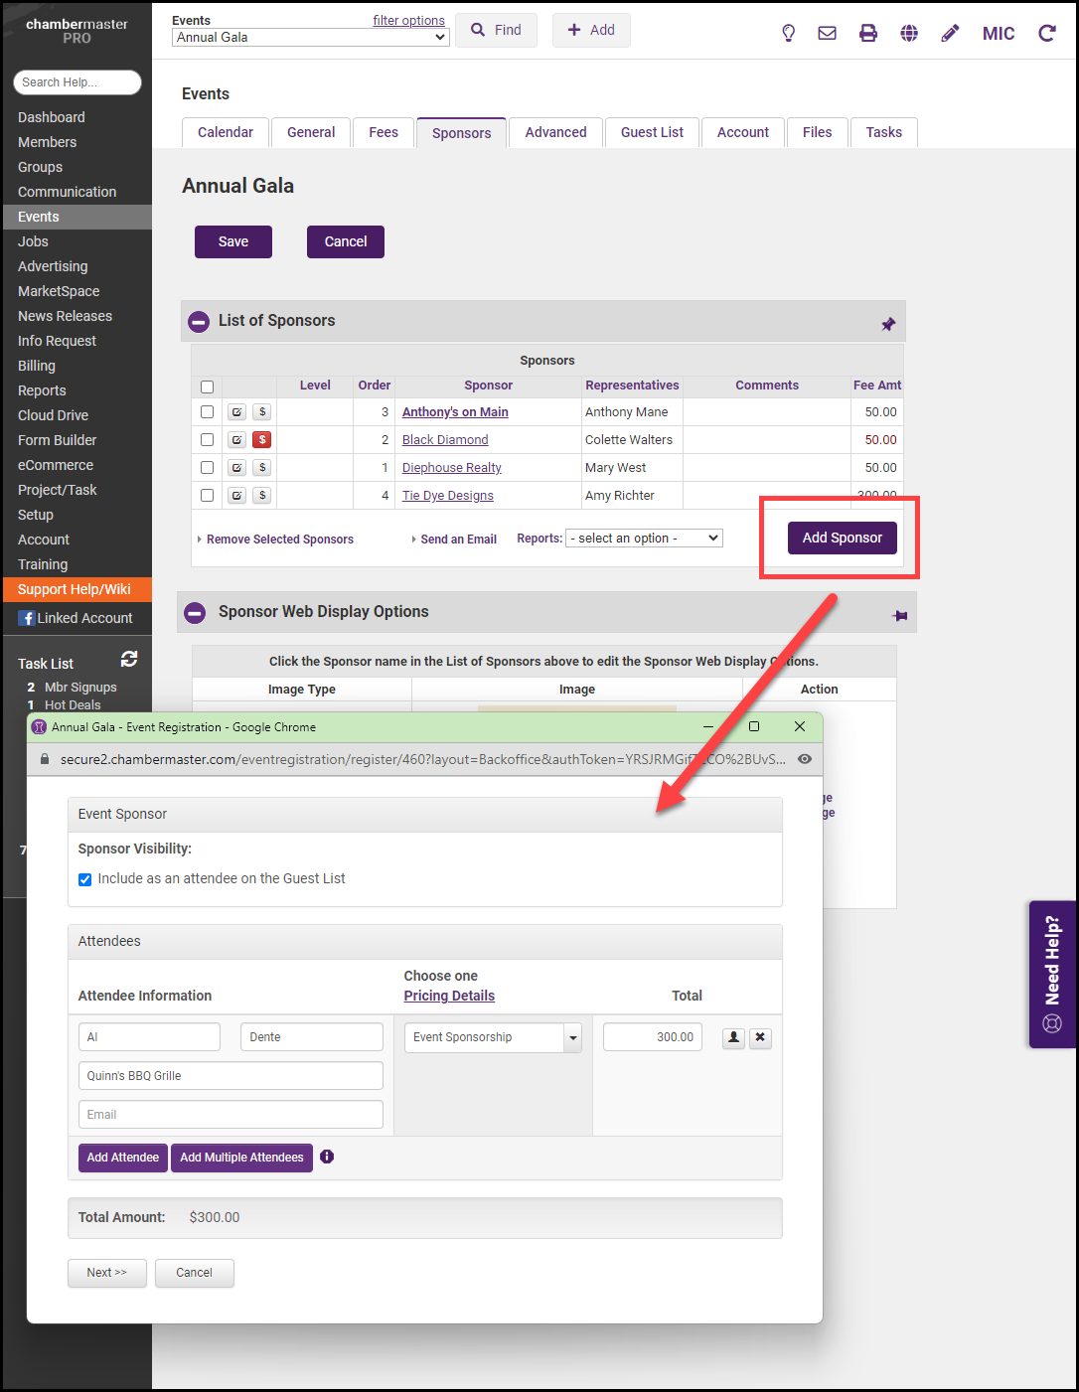The width and height of the screenshot is (1079, 1392).
Task: Open the envelope mail icon
Action: point(827,33)
